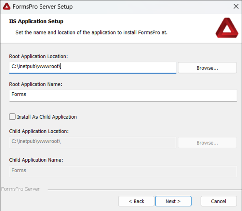This screenshot has height=211, width=242.
Task: Enable Install As Child Application checkbox
Action: click(12, 117)
